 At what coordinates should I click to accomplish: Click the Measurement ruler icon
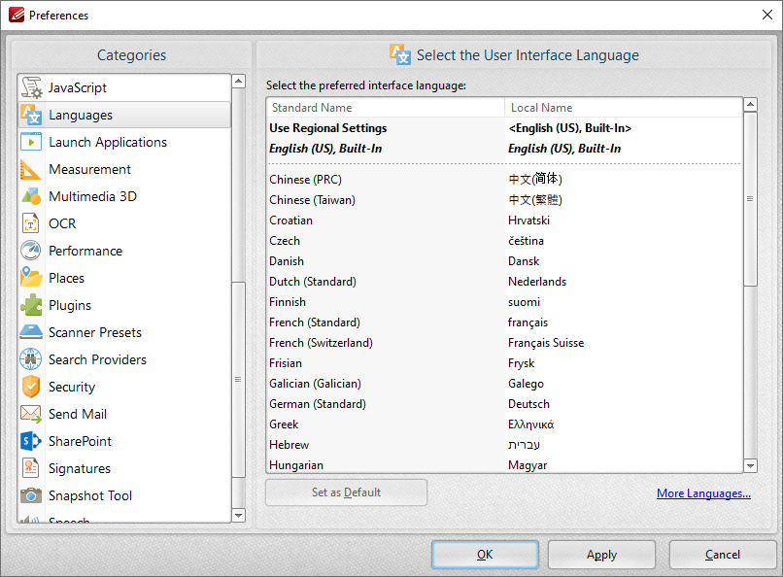pyautogui.click(x=30, y=169)
